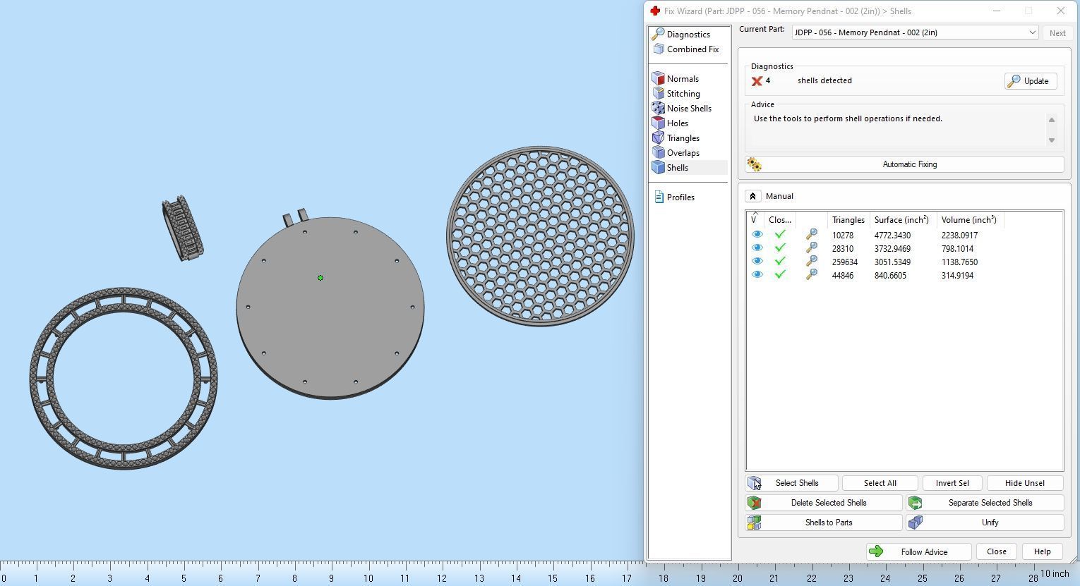Select the surface value 840.6605

click(x=889, y=276)
